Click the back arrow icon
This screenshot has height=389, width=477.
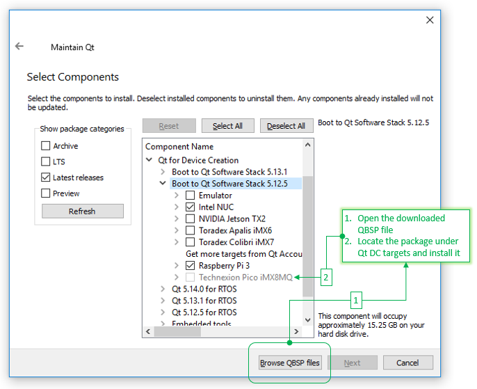coord(19,47)
